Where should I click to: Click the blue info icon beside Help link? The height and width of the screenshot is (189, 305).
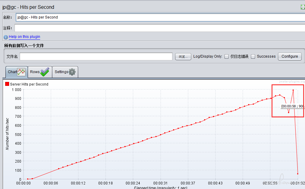pos(6,37)
